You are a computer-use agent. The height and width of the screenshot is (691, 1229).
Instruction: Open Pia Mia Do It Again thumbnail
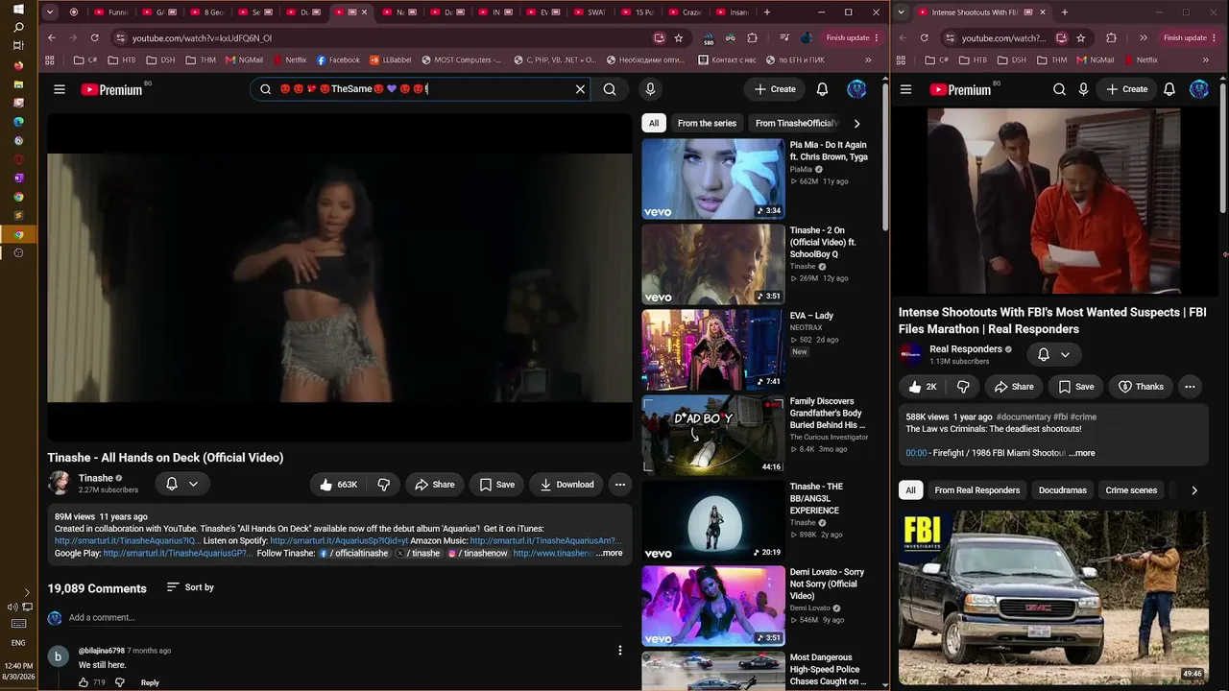[x=712, y=179]
